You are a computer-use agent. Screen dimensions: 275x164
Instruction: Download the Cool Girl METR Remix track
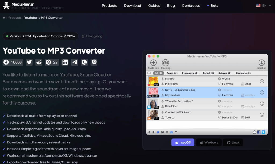pyautogui.click(x=262, y=115)
